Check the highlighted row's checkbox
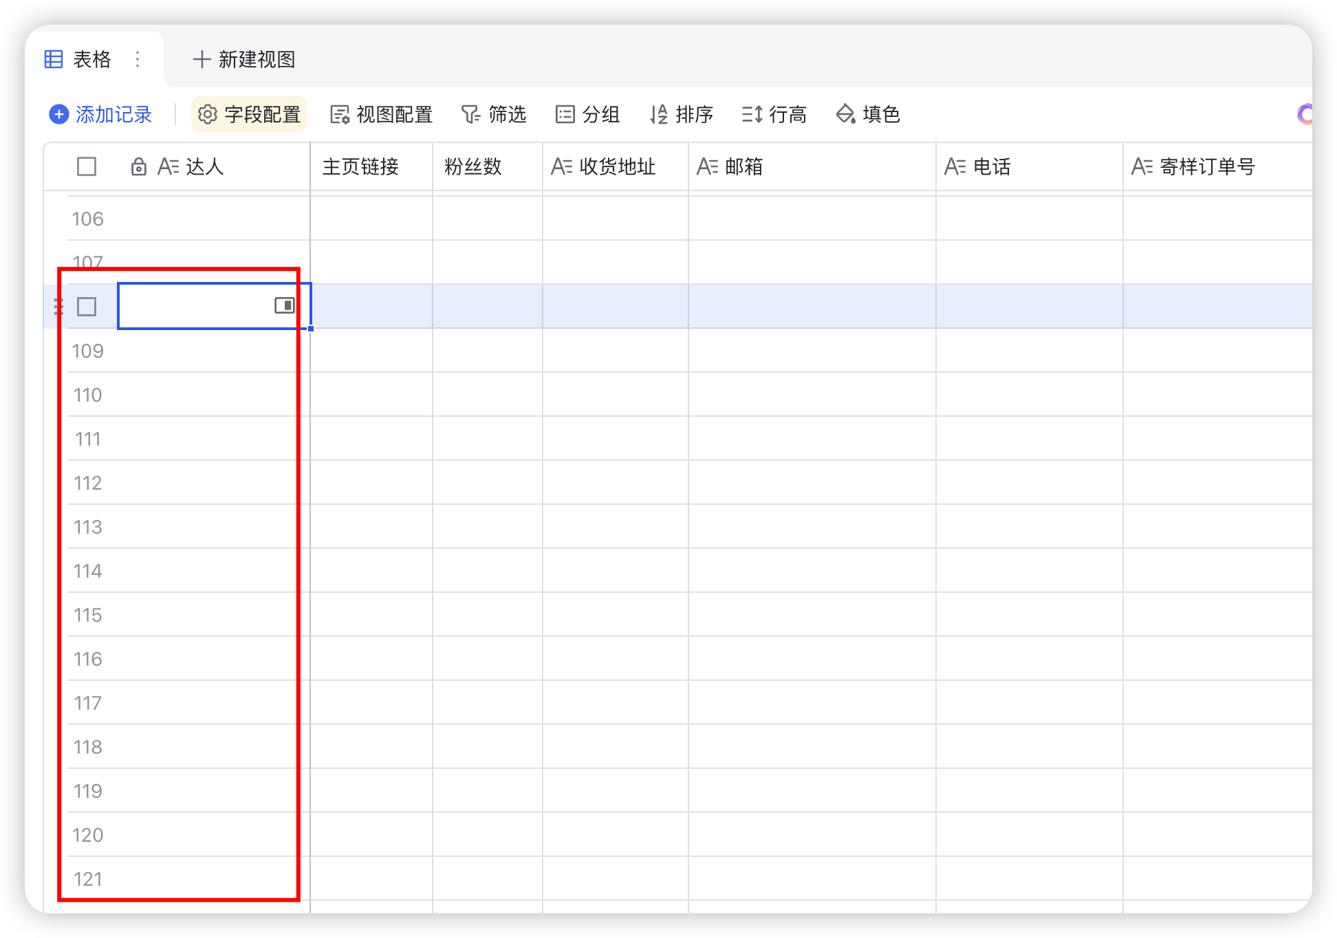The image size is (1337, 938). click(x=87, y=307)
